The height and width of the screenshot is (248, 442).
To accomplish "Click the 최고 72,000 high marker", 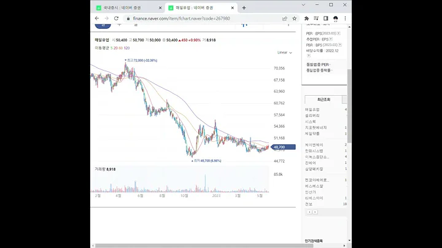I will click(x=141, y=60).
